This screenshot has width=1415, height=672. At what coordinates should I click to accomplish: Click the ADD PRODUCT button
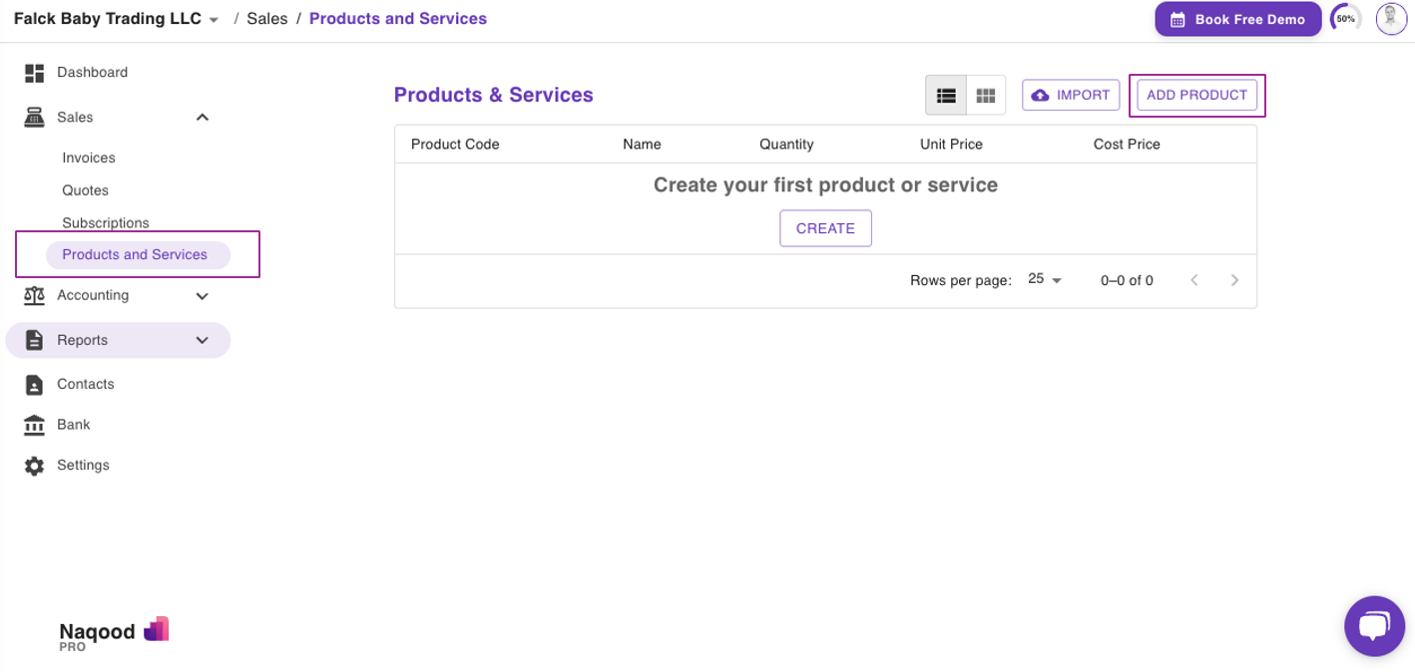[x=1196, y=96]
